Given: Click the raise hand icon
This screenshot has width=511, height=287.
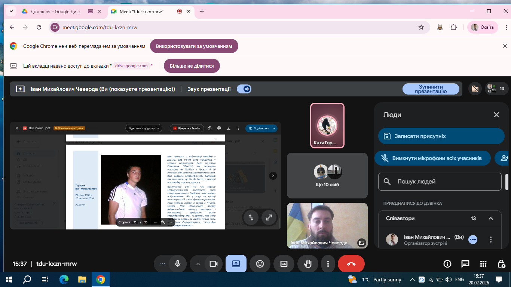Looking at the screenshot, I should (308, 264).
